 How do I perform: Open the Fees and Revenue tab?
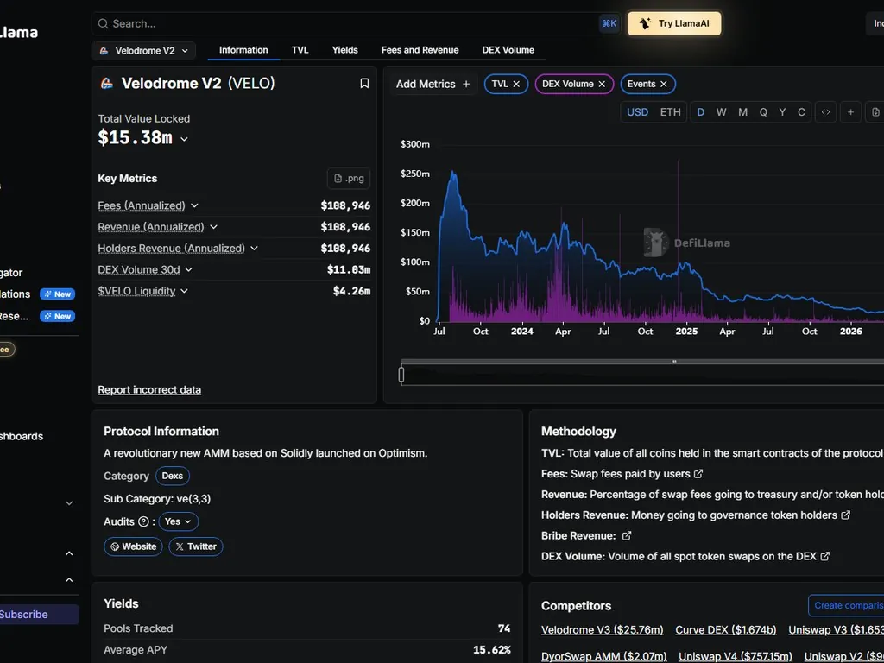click(x=420, y=50)
